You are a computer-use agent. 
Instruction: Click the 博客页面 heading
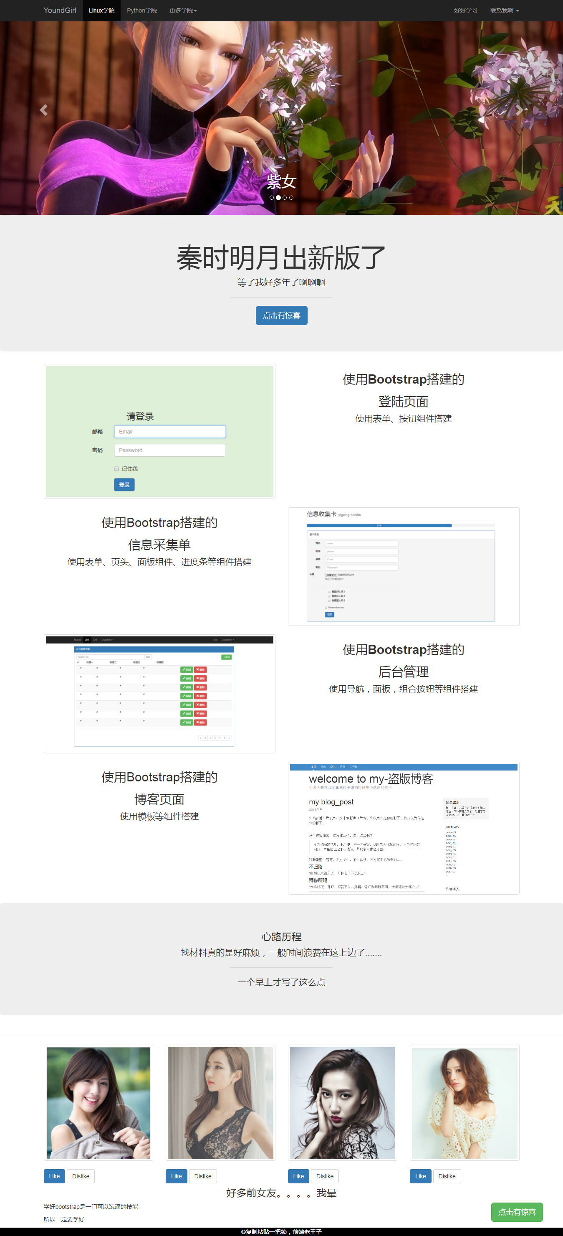[159, 799]
